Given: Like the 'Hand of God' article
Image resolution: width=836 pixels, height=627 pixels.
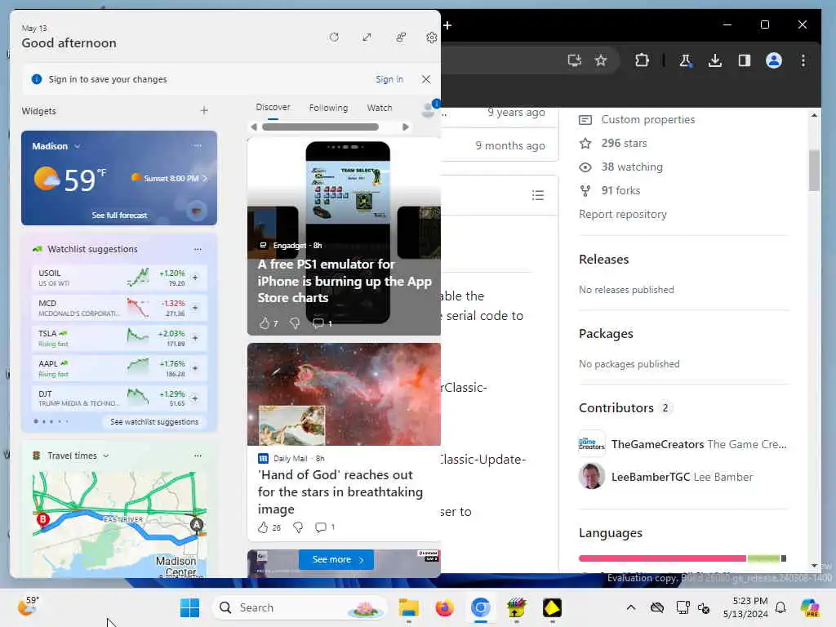Looking at the screenshot, I should 263,528.
